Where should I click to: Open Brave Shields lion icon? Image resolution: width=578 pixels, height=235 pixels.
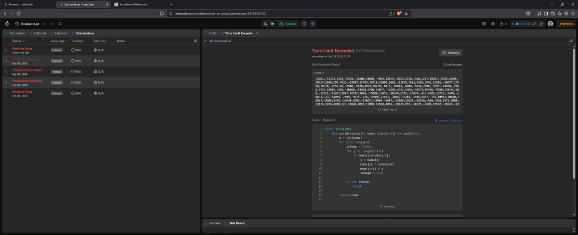point(399,13)
